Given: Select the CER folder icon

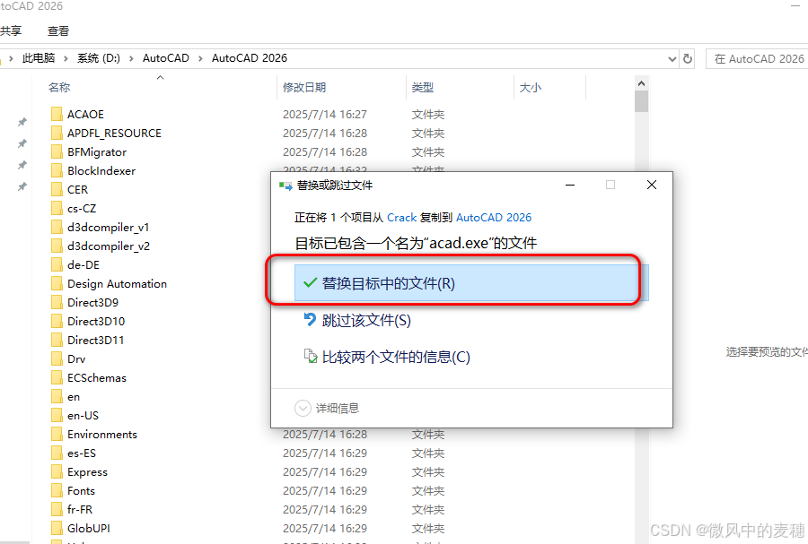Looking at the screenshot, I should 57,189.
